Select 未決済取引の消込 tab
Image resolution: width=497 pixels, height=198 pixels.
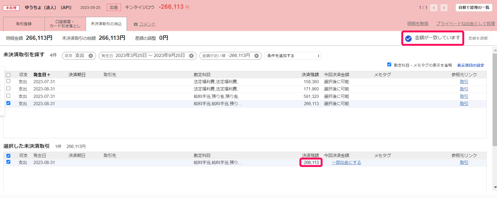(x=106, y=24)
